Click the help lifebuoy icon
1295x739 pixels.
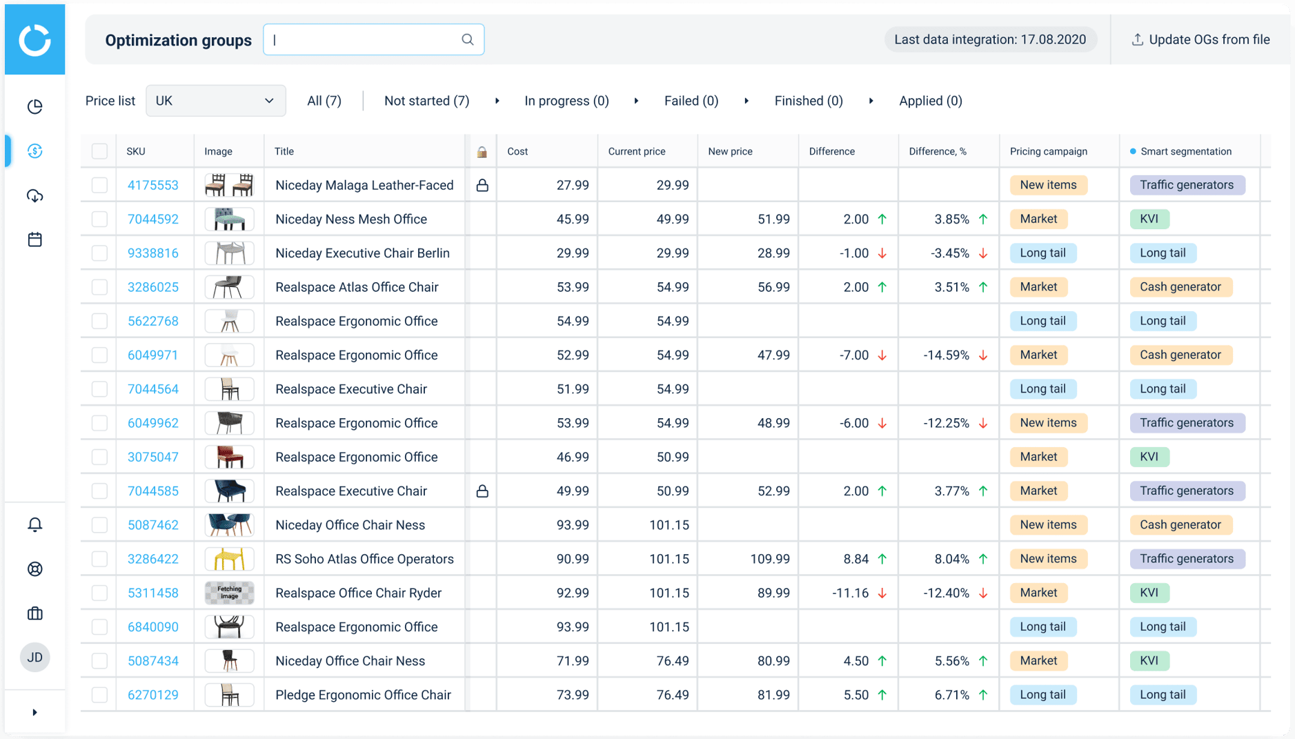click(34, 569)
